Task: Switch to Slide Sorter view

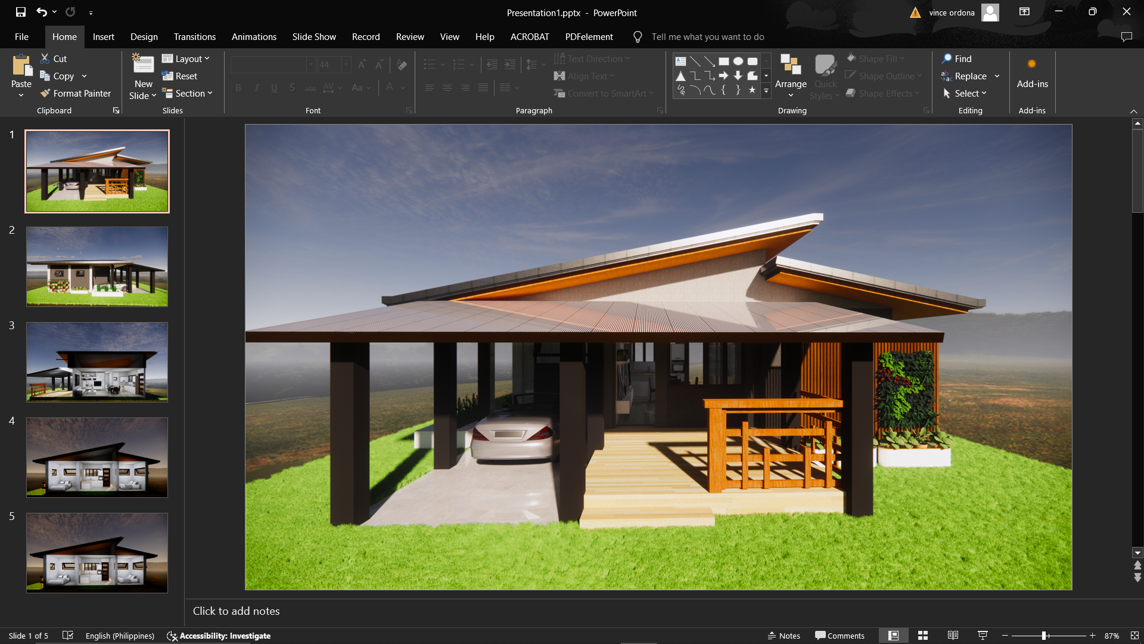Action: click(x=922, y=636)
